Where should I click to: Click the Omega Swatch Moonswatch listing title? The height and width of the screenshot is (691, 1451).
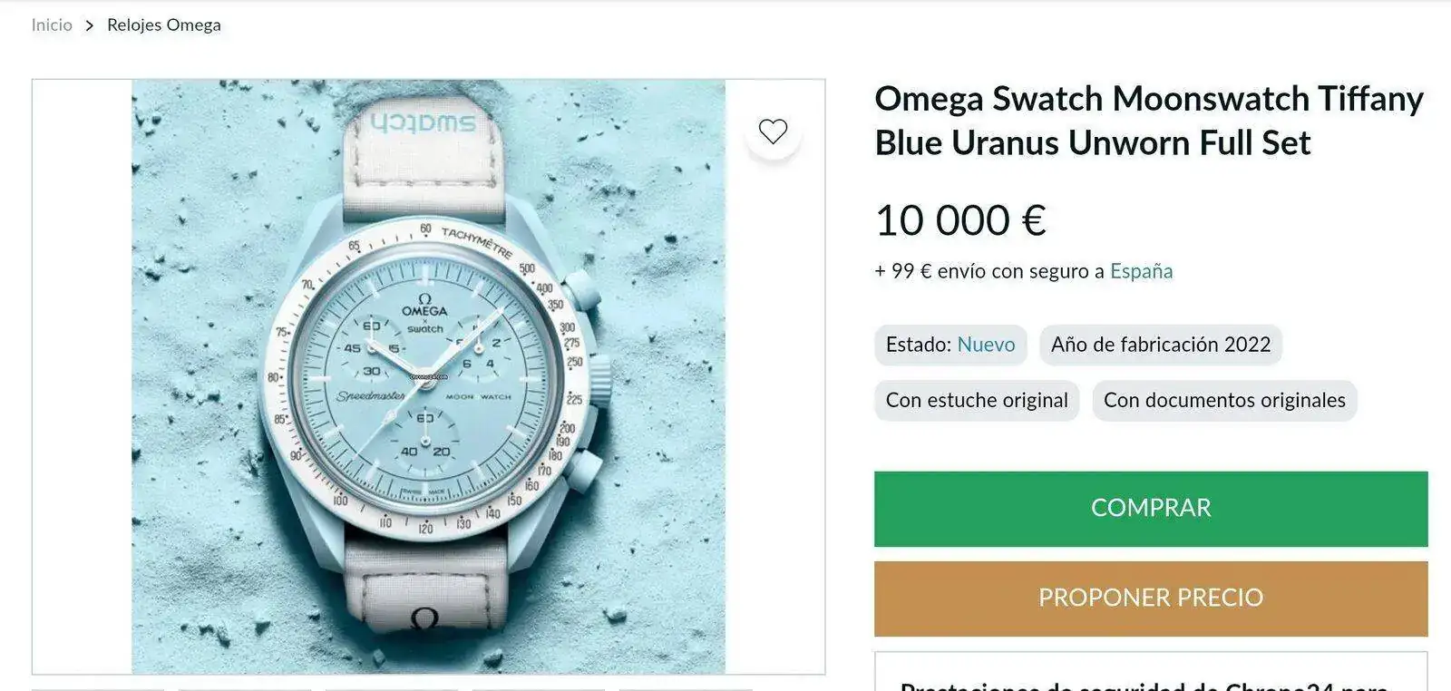1149,121
